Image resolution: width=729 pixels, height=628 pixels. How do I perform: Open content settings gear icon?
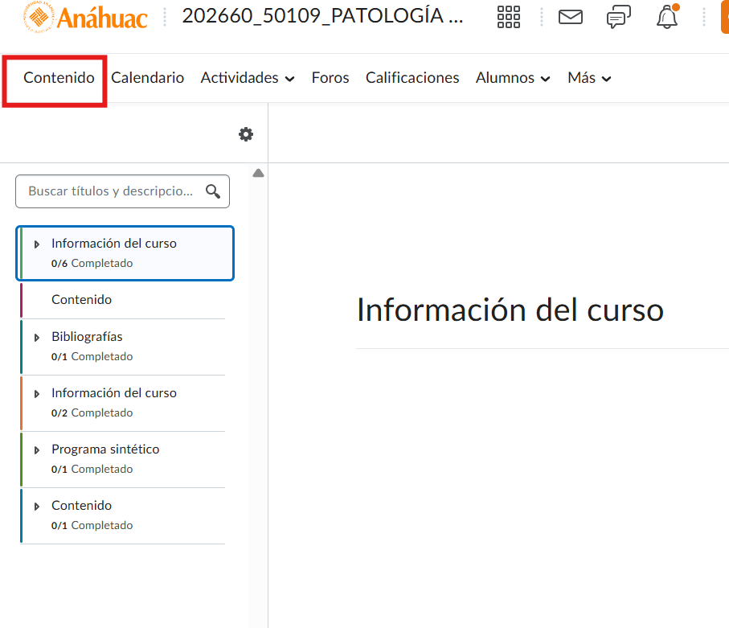(x=246, y=134)
